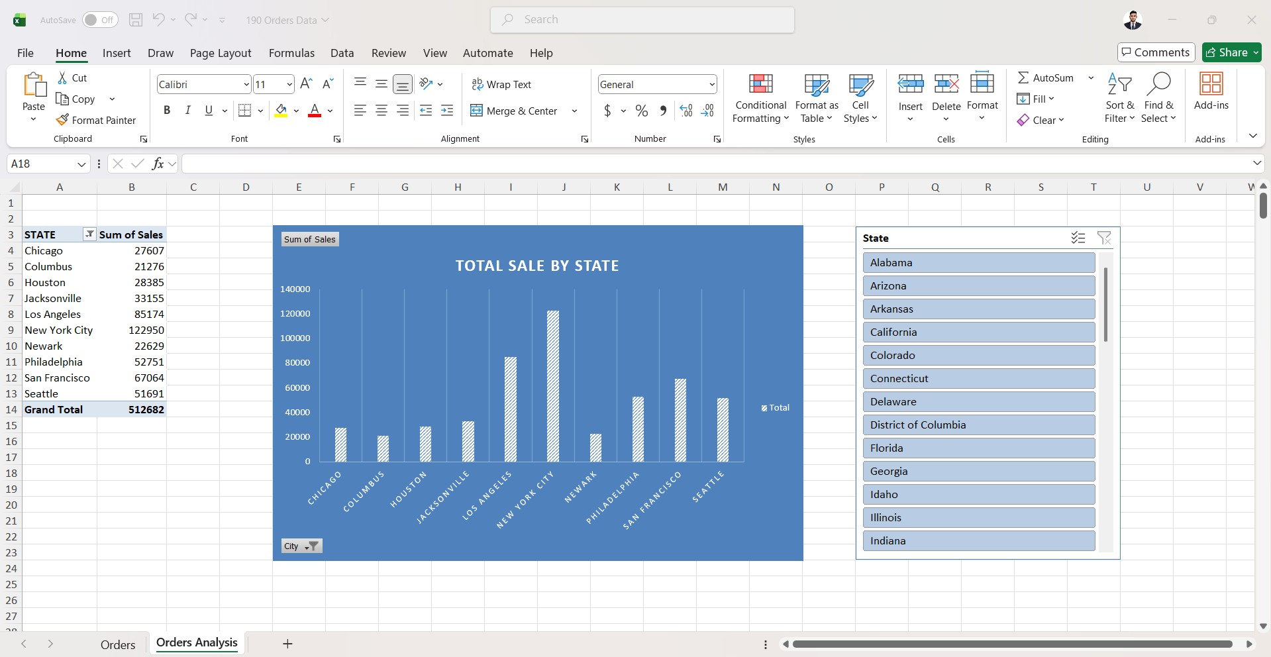The width and height of the screenshot is (1271, 657).
Task: Open the font name Calibri dropdown
Action: pyautogui.click(x=246, y=85)
